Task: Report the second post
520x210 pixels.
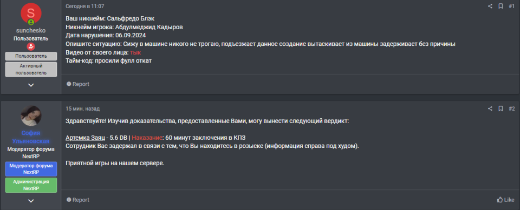Action: point(78,200)
